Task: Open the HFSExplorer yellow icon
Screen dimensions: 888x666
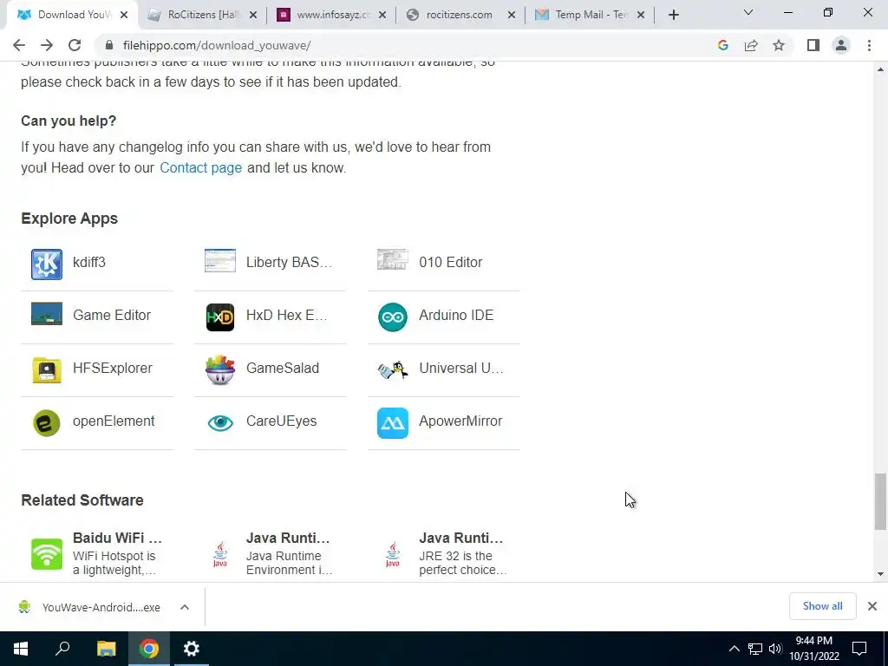Action: (x=47, y=369)
